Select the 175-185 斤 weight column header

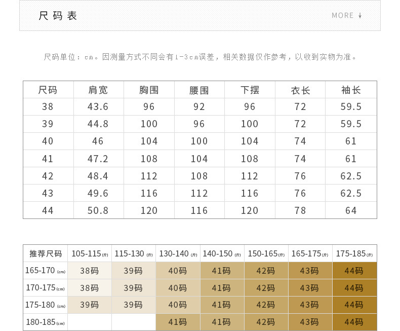[x=354, y=253]
